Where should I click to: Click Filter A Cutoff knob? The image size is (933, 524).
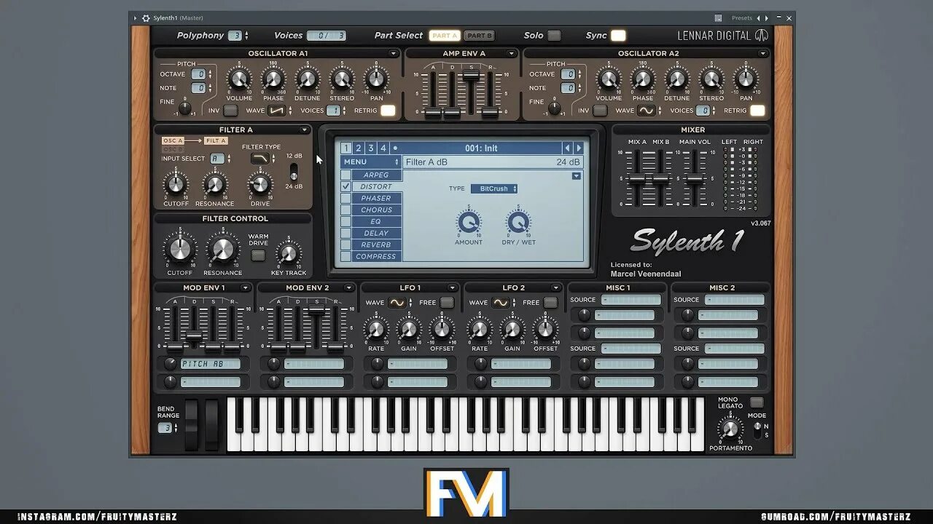pyautogui.click(x=176, y=184)
